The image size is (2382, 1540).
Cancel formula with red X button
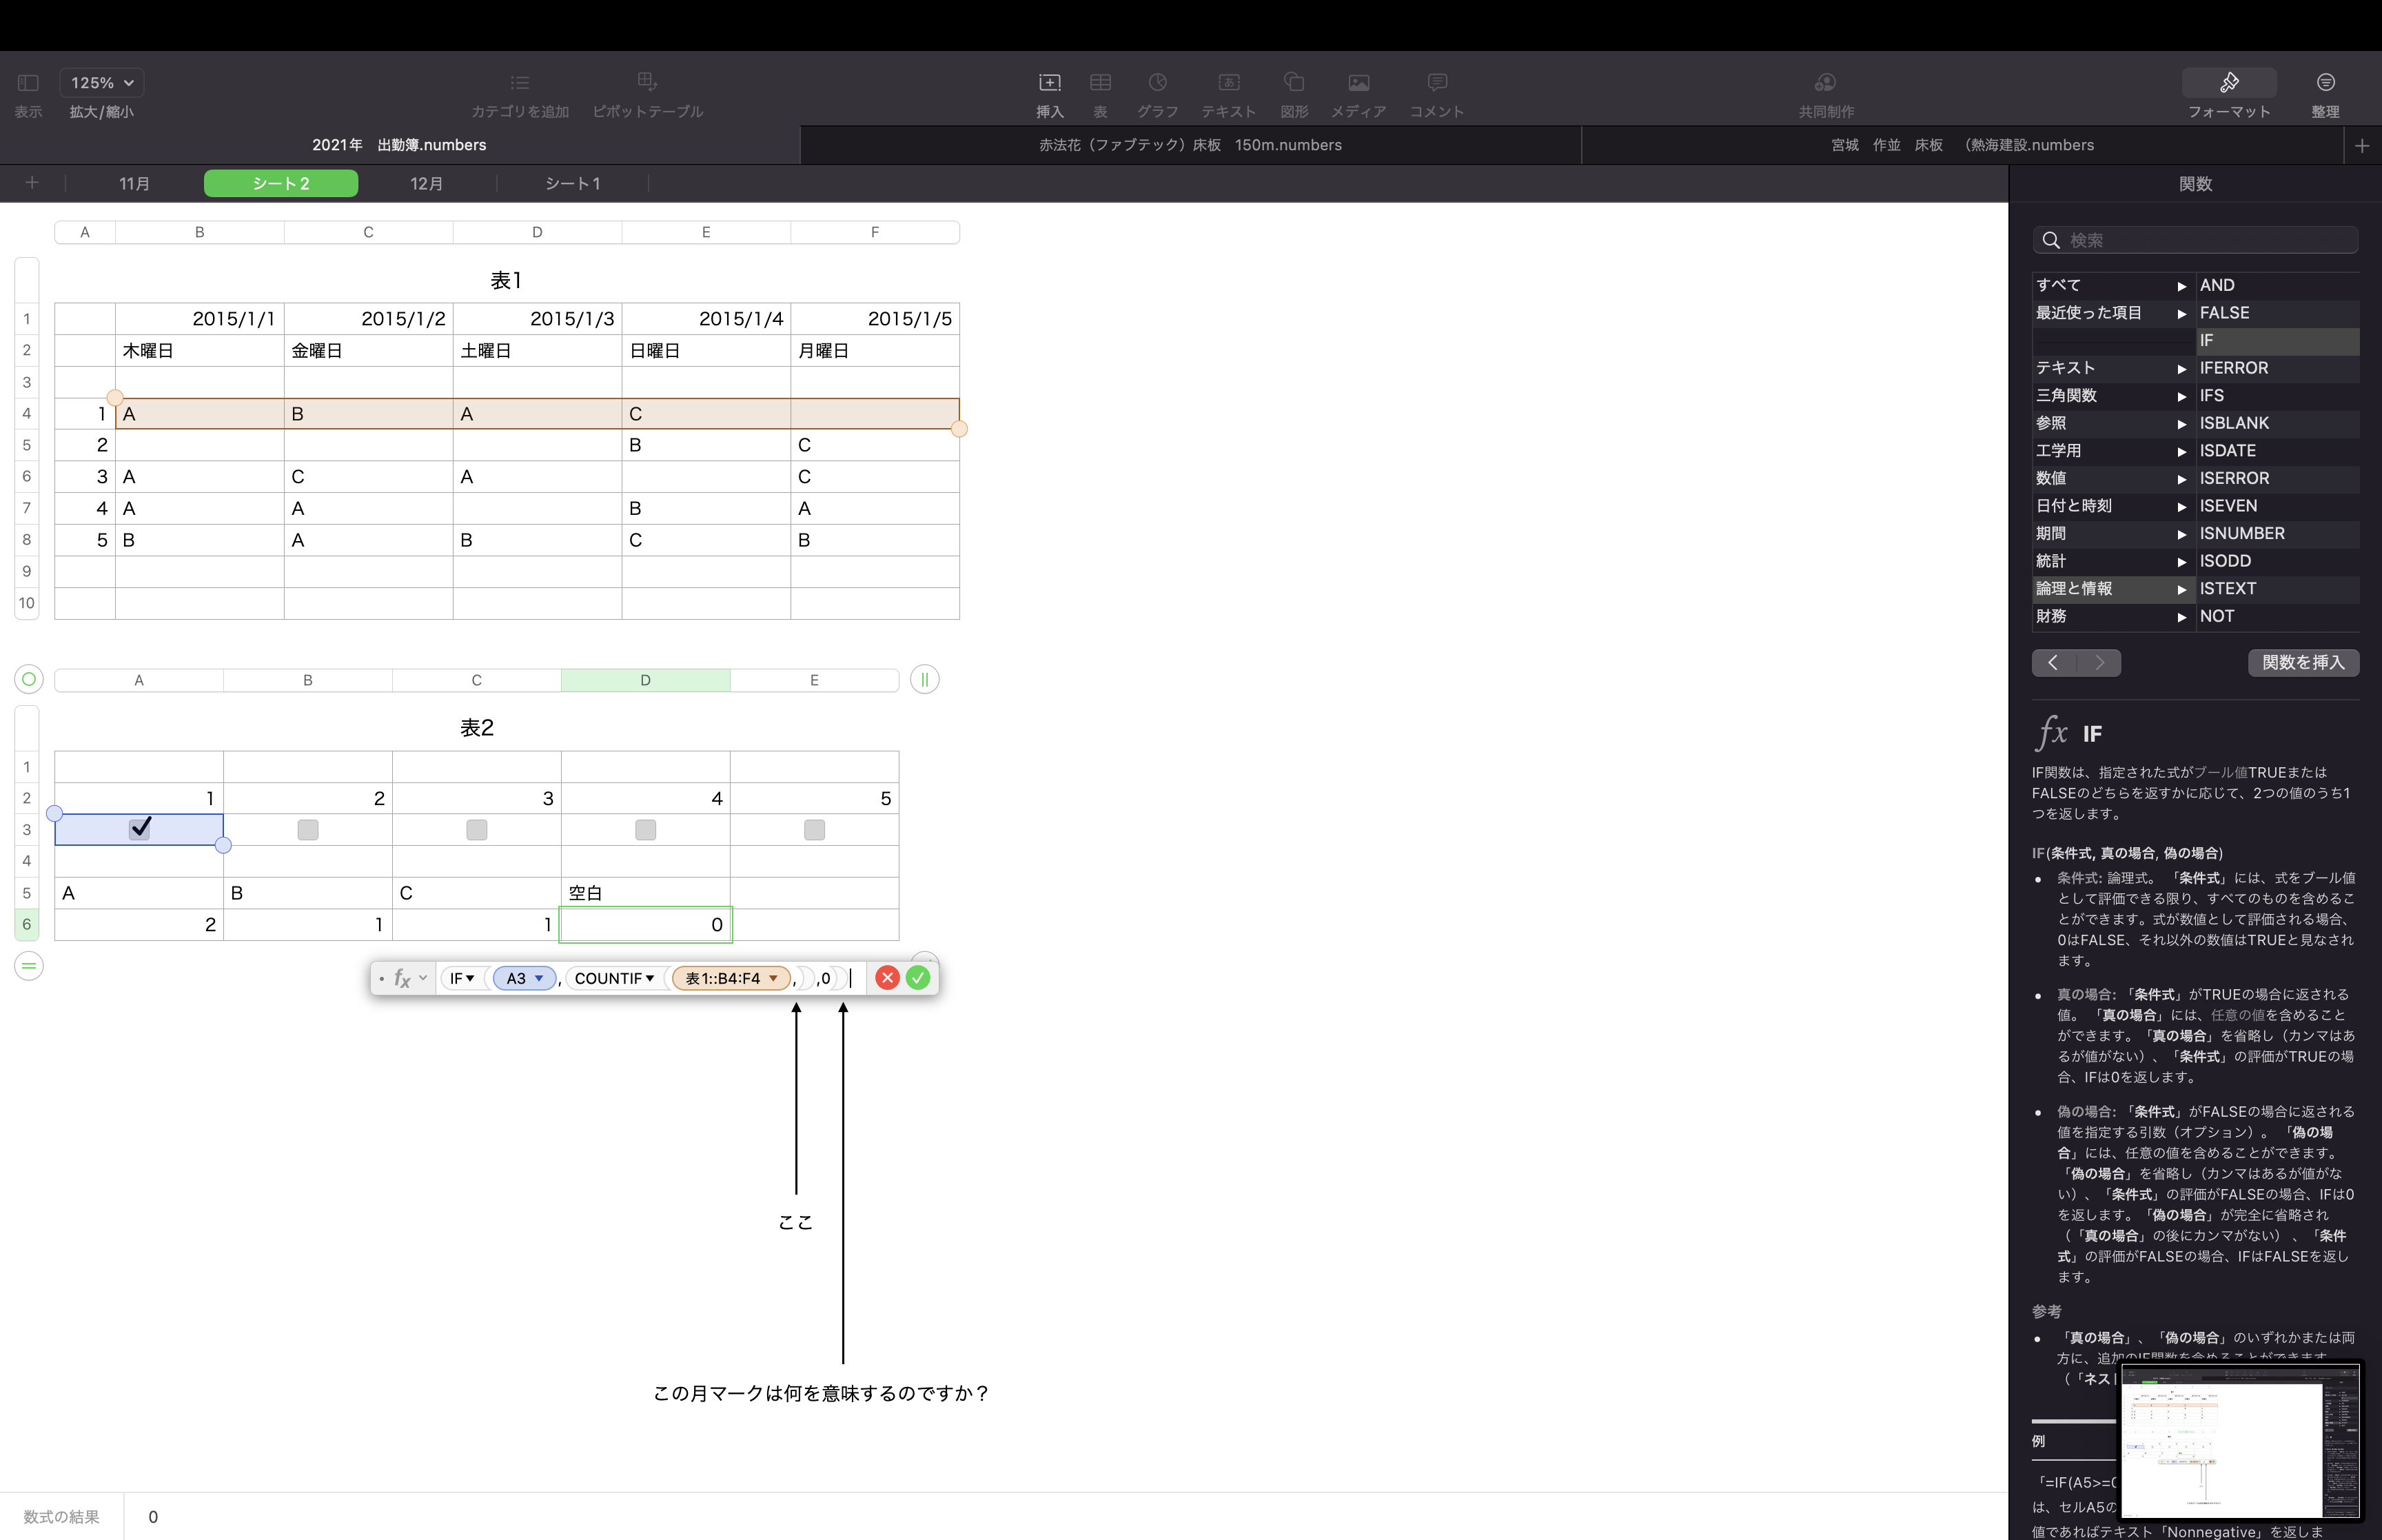[886, 978]
